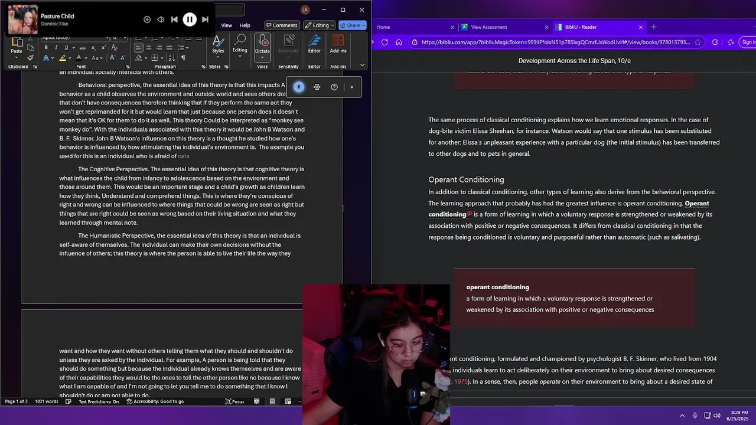Open line and paragraph spacing dropdown
The height and width of the screenshot is (425, 756).
pyautogui.click(x=183, y=47)
